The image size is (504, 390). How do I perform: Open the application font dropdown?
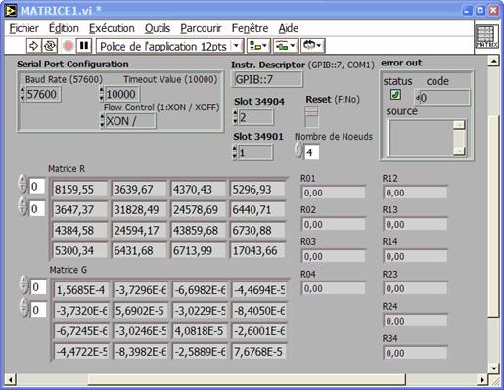coord(169,46)
